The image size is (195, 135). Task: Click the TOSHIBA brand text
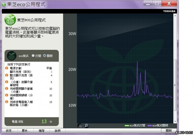[169, 11]
